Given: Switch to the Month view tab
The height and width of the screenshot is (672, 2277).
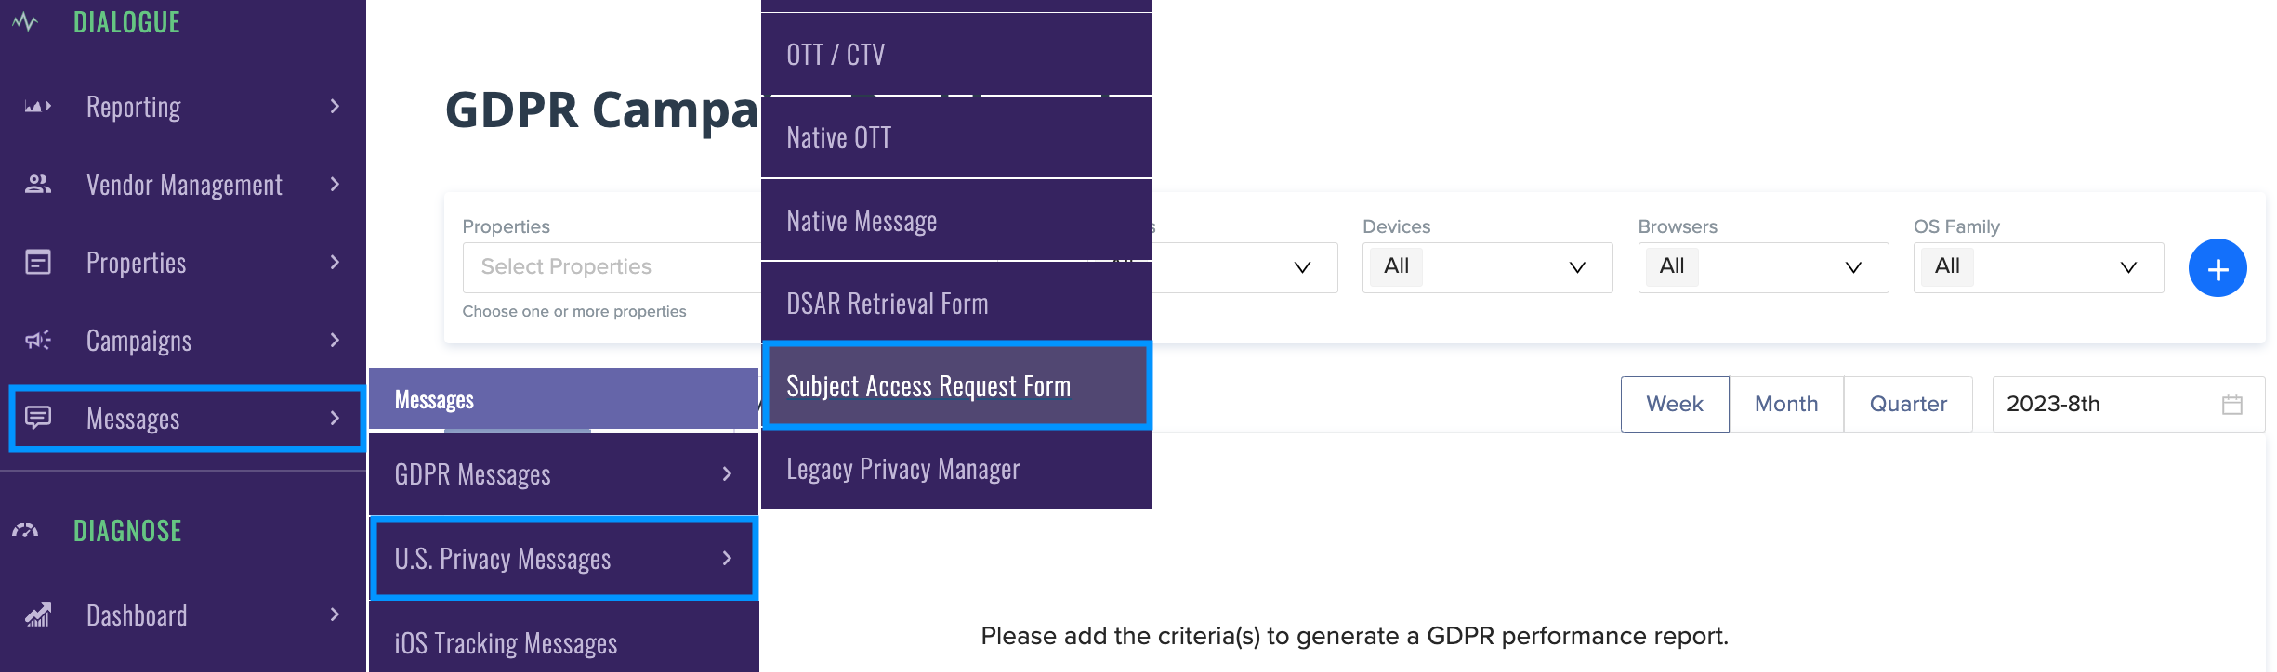Looking at the screenshot, I should point(1784,404).
